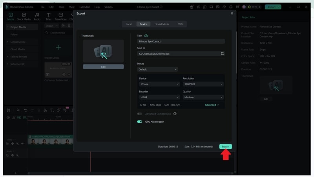The height and width of the screenshot is (177, 314).
Task: Toggle GPU Acceleration switch
Action: (140, 122)
